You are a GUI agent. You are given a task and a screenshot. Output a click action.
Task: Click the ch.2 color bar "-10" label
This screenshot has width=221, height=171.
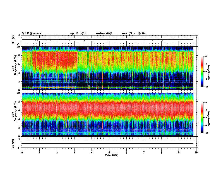point(206,133)
